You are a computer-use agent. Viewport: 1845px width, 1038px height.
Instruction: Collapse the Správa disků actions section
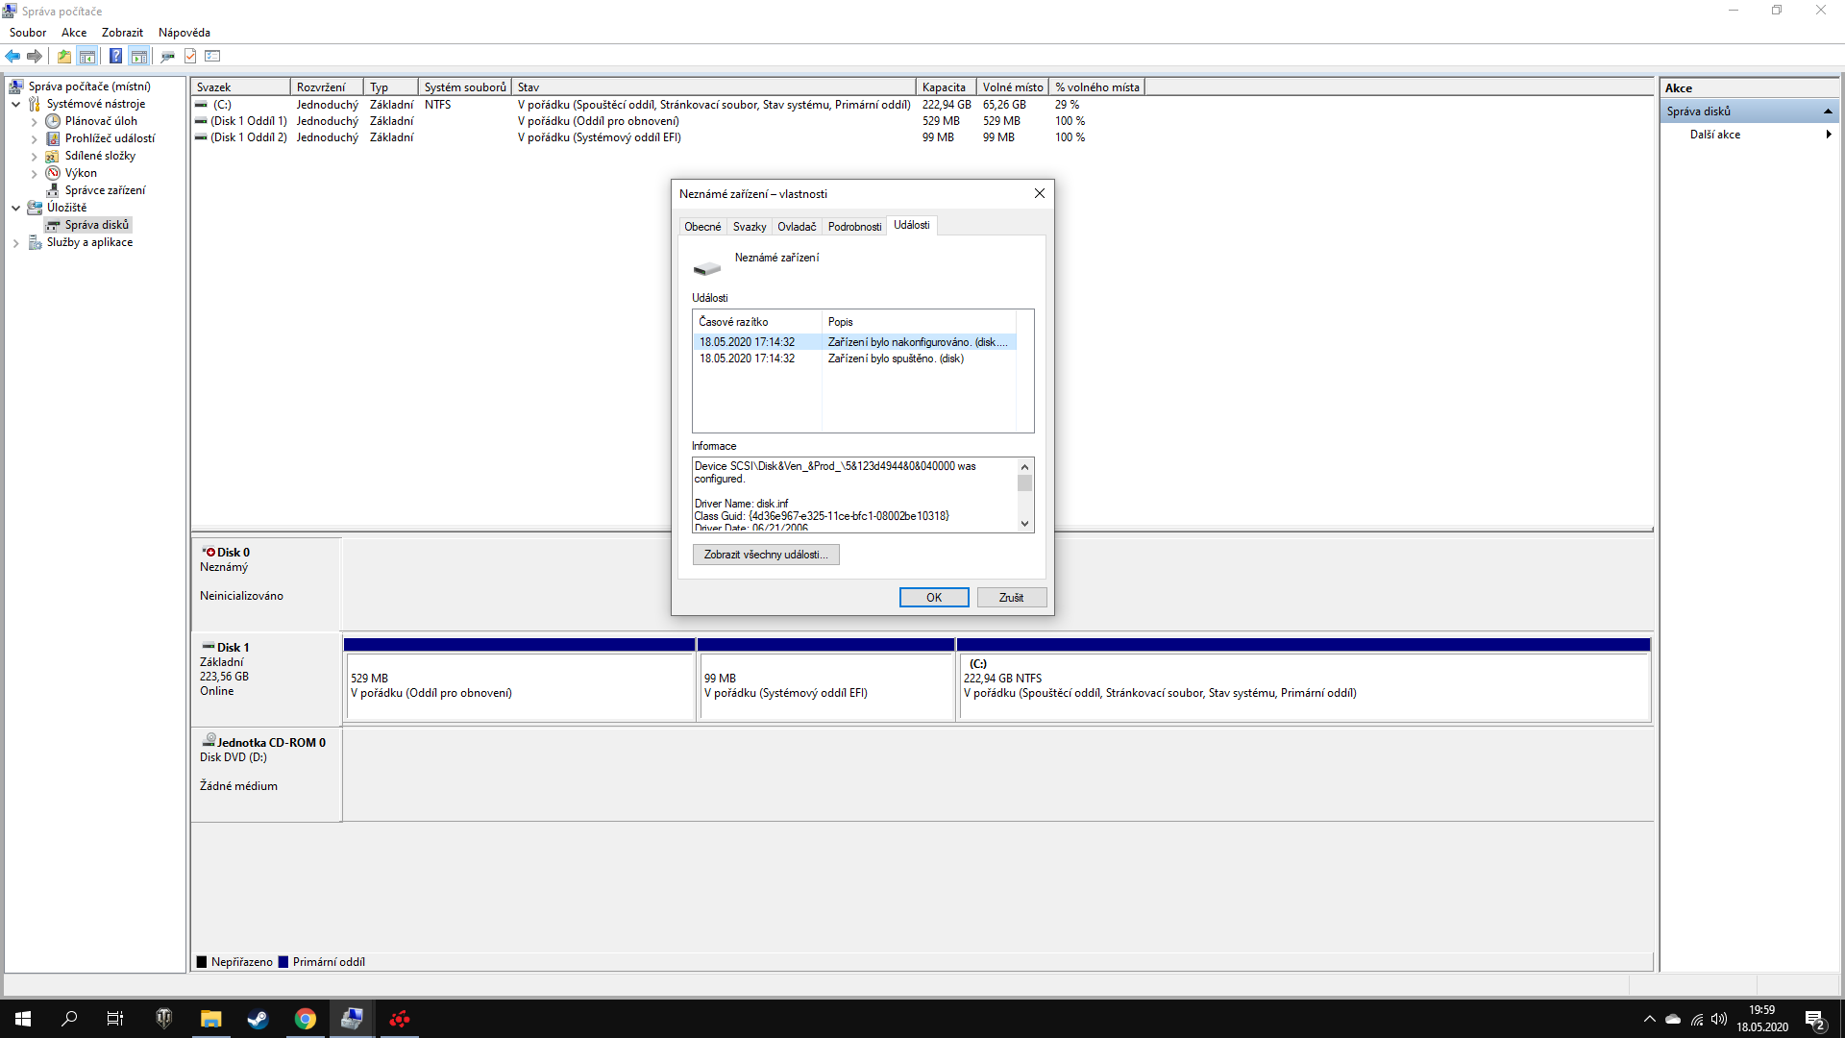coord(1827,111)
